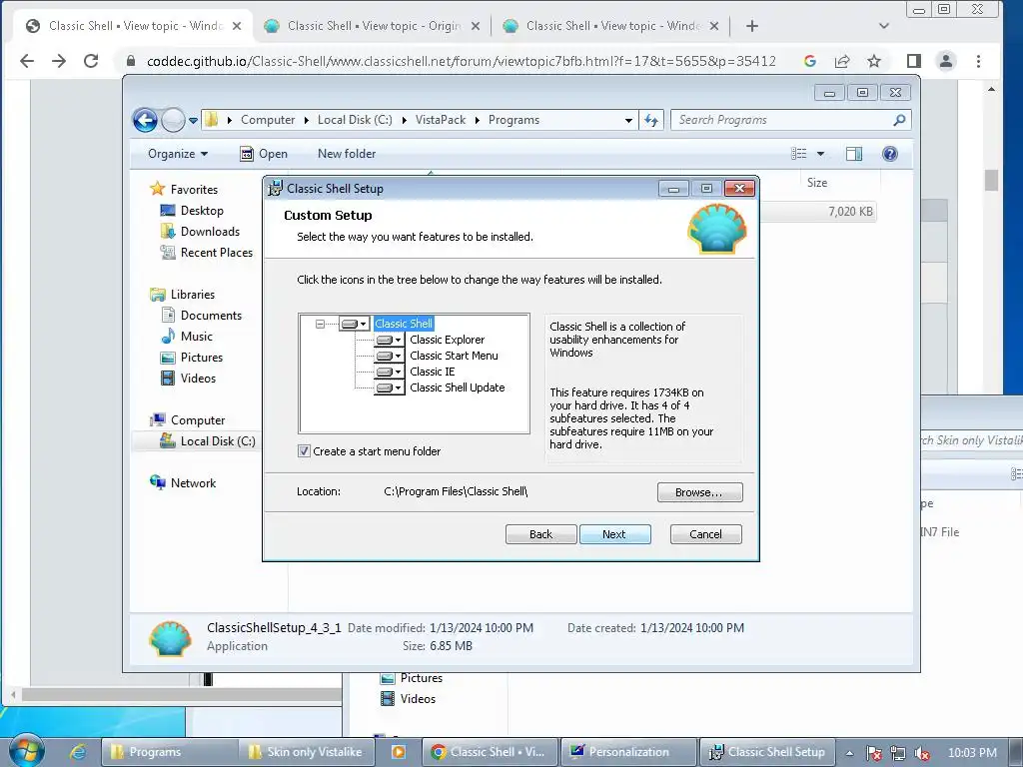Select Classic Start Menu in feature tree
Screen dimensions: 1023x767
(454, 356)
